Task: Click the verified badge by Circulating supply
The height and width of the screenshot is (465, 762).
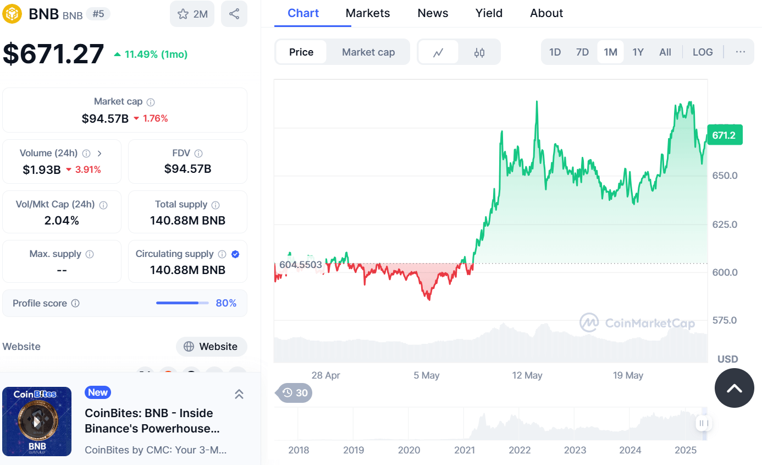Action: click(235, 254)
